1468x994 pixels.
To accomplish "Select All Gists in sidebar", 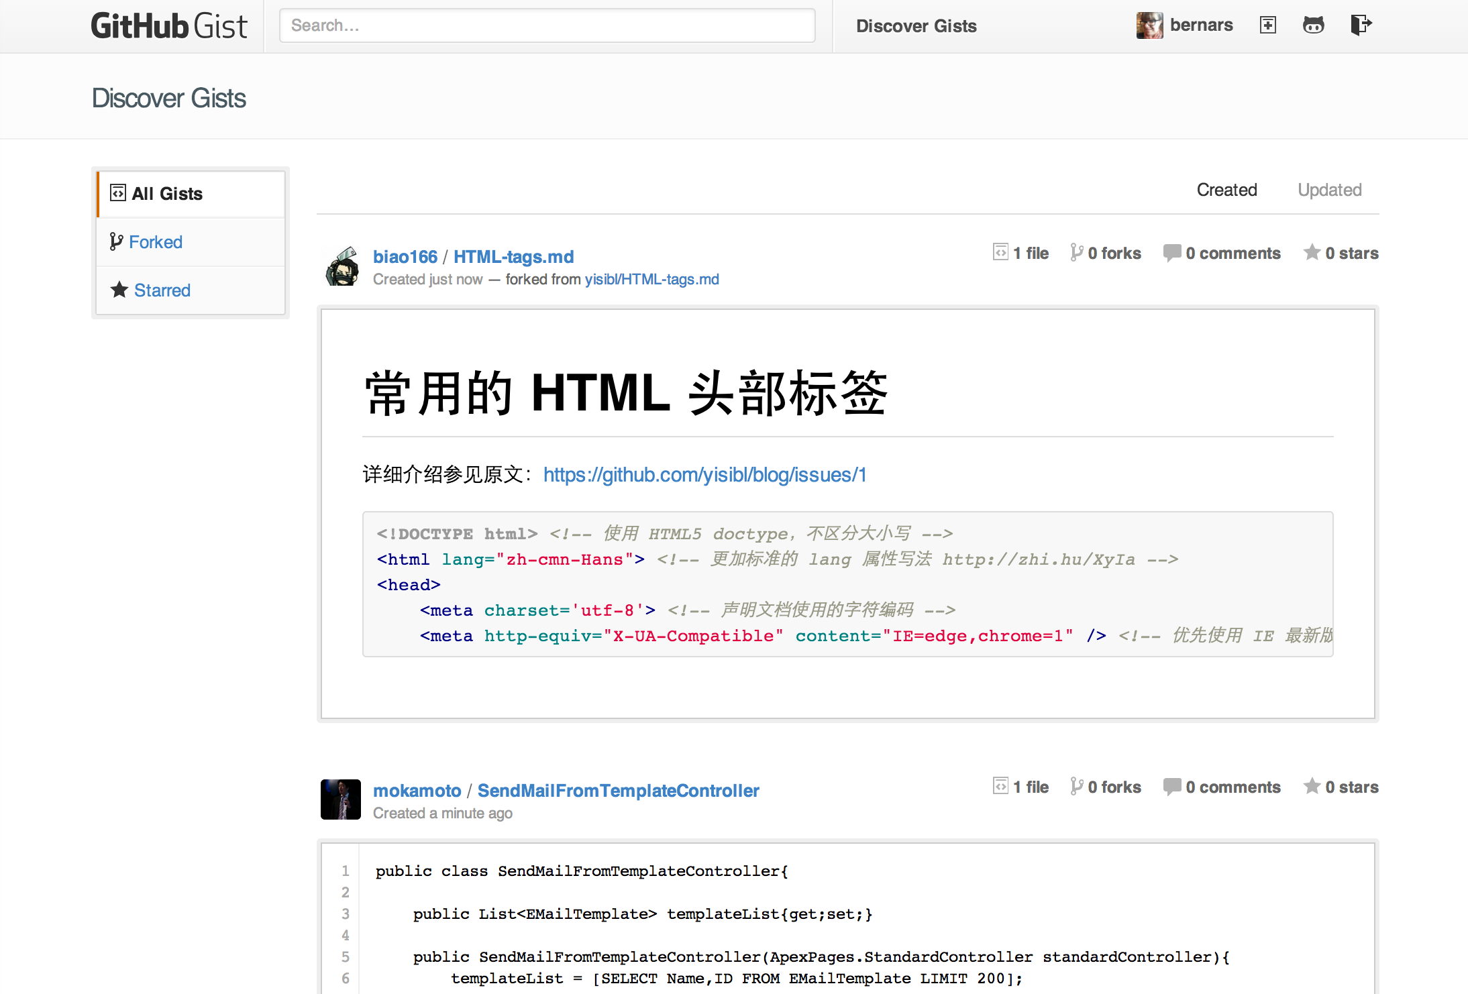I will [167, 194].
